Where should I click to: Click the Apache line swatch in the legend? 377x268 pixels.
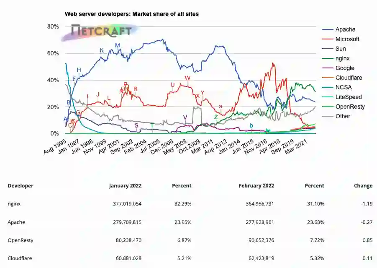327,29
